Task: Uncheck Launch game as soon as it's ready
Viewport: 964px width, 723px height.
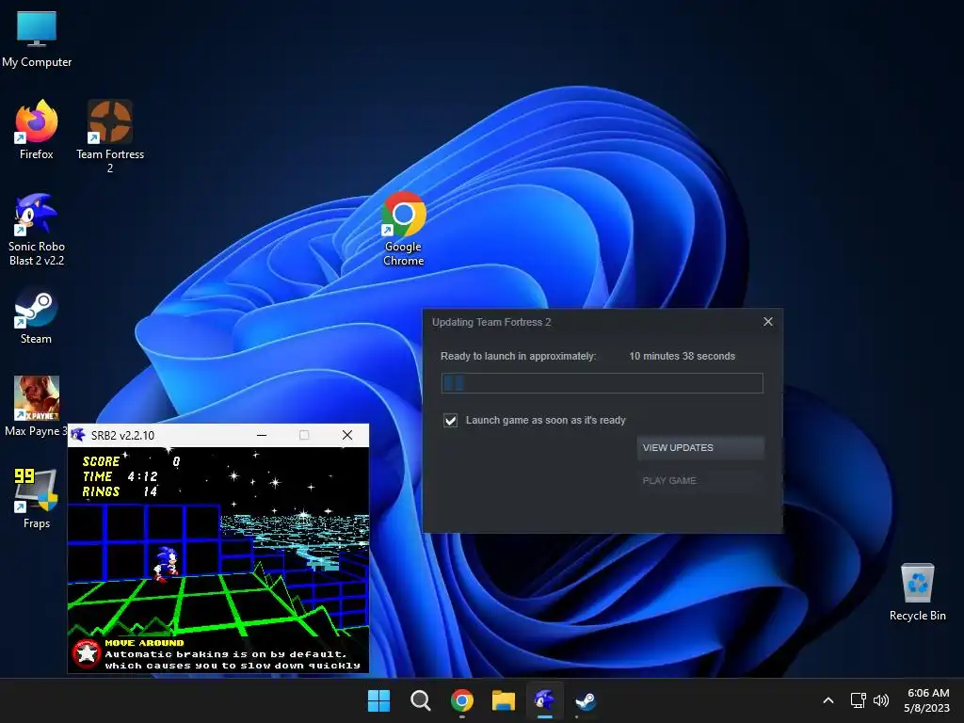Action: pyautogui.click(x=451, y=421)
